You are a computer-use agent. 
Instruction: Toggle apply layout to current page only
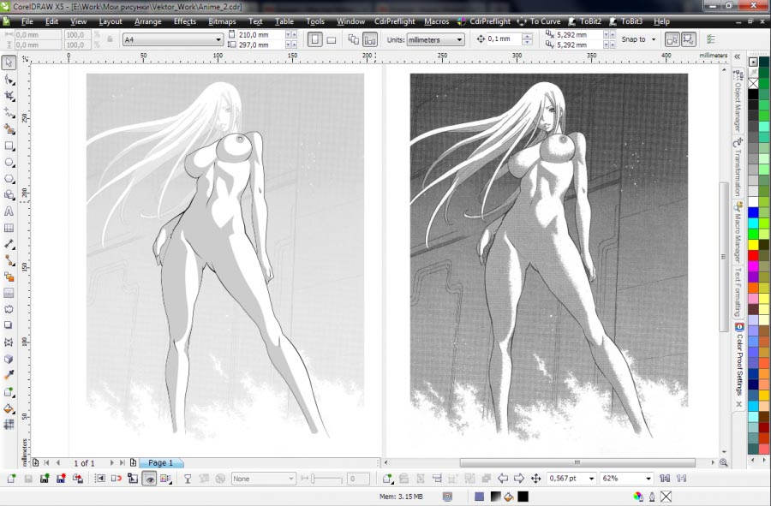tap(370, 39)
